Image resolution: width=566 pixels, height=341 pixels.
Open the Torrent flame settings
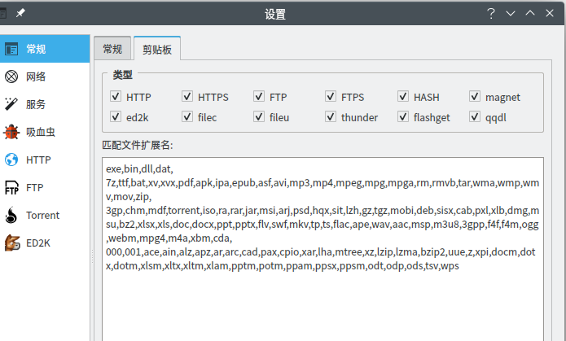click(11, 216)
